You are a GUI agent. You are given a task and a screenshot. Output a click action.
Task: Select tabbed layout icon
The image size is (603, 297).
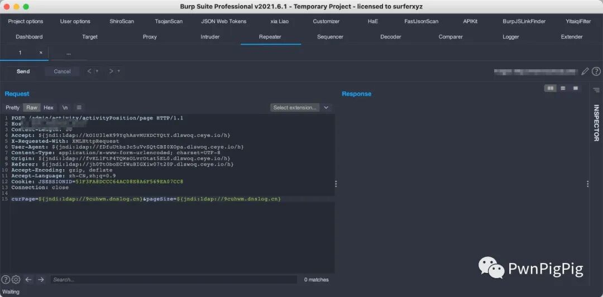point(575,88)
